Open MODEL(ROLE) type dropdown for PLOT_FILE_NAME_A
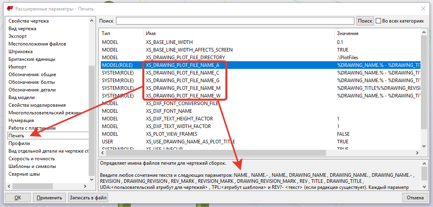Image resolution: width=433 pixels, height=207 pixels. pos(121,65)
